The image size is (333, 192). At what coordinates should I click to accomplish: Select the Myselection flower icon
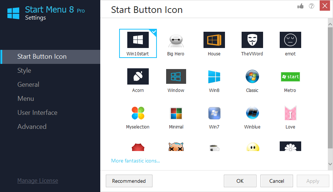(138, 113)
